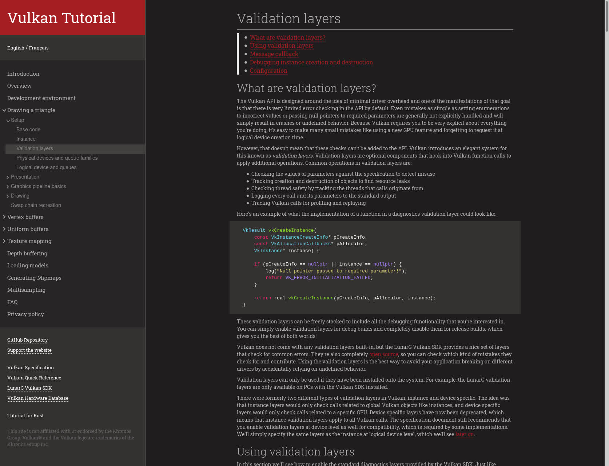The image size is (609, 466).
Task: Open the Generating Mipmaps chapter
Action: click(x=34, y=278)
